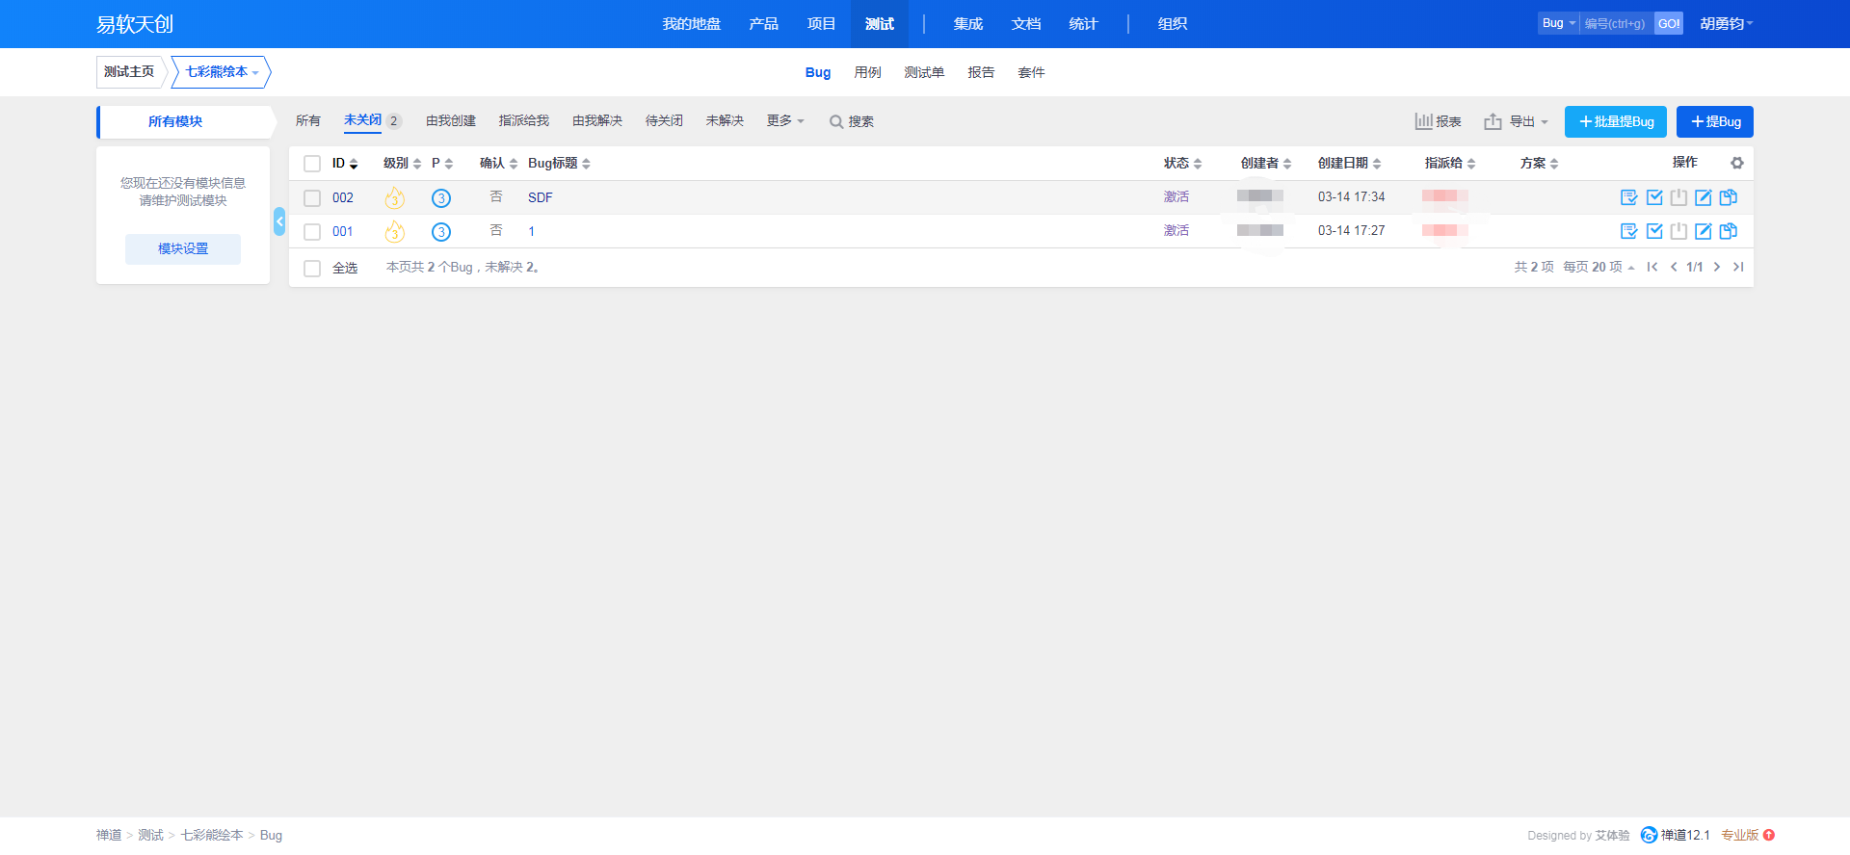
Task: Click the 提Bug button
Action: (x=1715, y=121)
